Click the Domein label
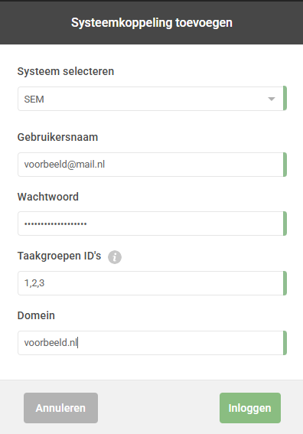The width and height of the screenshot is (303, 434). point(36,315)
